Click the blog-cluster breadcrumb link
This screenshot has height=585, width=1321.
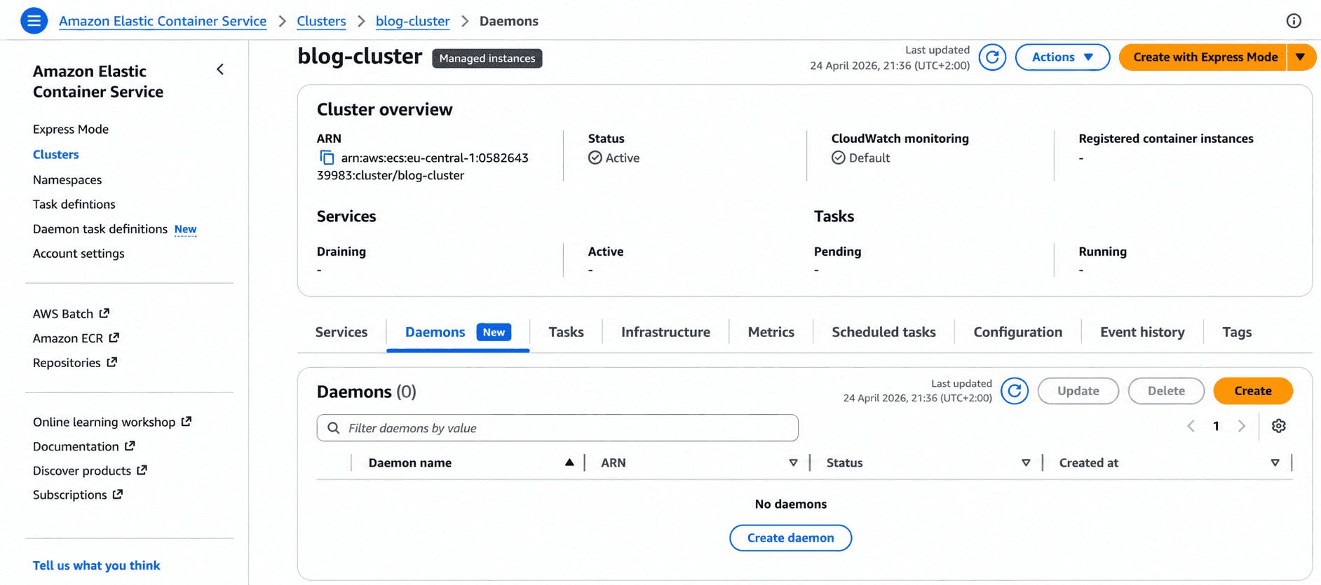tap(413, 21)
